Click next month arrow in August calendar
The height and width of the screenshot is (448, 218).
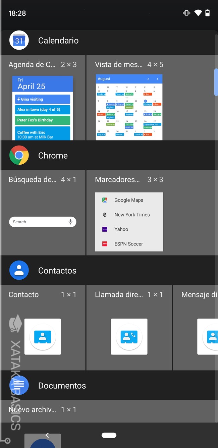[158, 79]
